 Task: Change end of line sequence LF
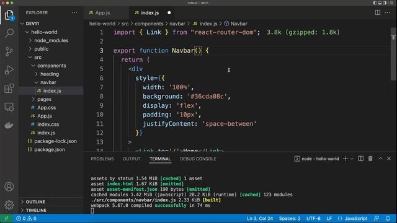pyautogui.click(x=329, y=219)
